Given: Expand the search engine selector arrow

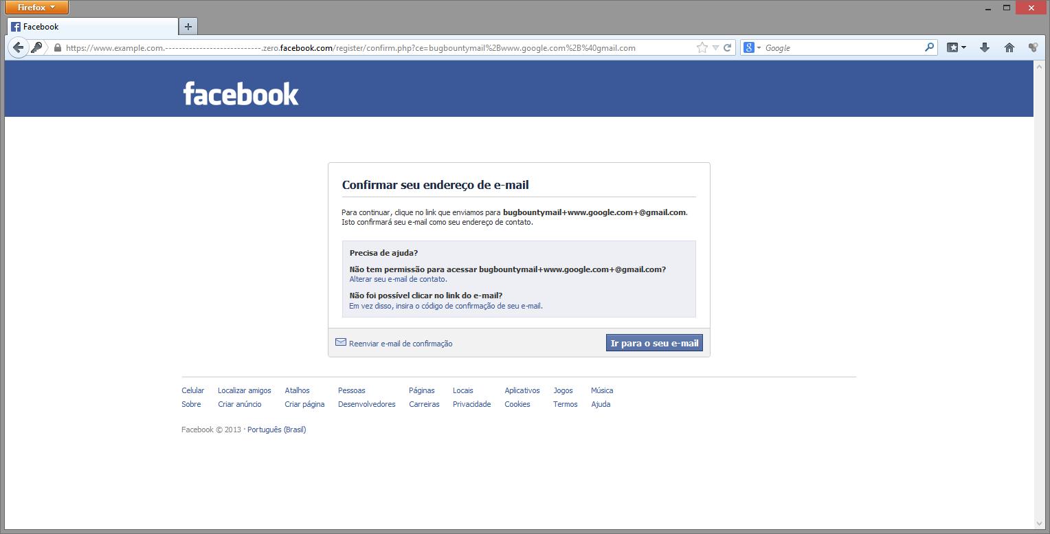Looking at the screenshot, I should [759, 48].
